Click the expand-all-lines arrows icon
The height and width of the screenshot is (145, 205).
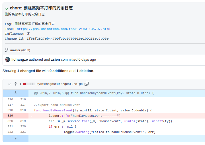point(16,84)
